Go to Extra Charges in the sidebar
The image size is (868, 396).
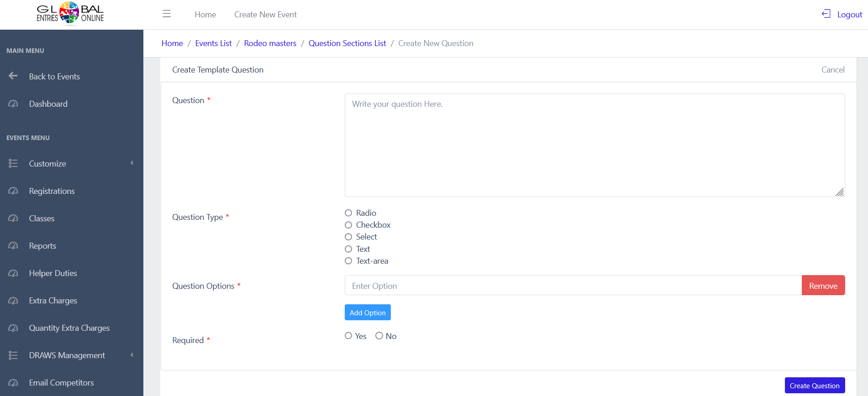(x=53, y=301)
